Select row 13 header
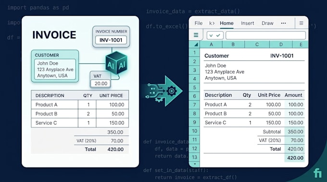 click(x=194, y=157)
